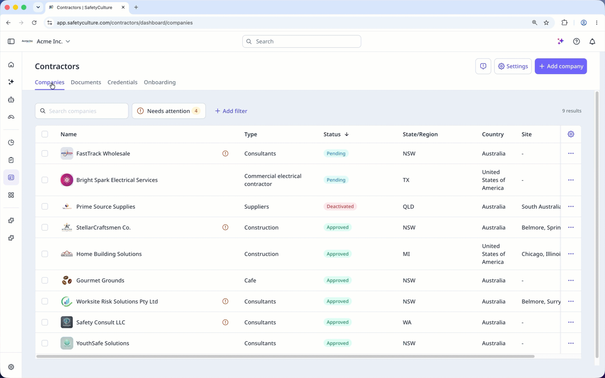Open the pie chart analytics sidebar icon
This screenshot has height=378, width=605.
pos(11,143)
